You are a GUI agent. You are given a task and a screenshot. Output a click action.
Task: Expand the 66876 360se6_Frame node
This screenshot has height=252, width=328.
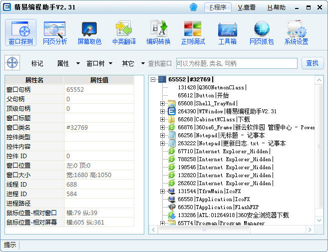162,127
